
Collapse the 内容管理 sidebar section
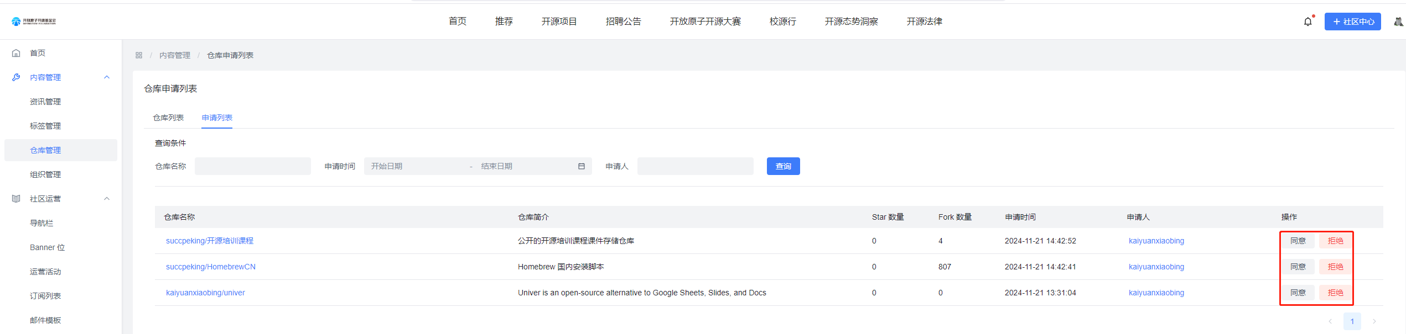[107, 77]
